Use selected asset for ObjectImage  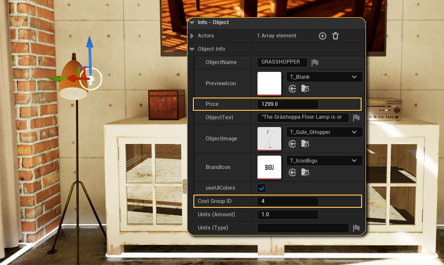pyautogui.click(x=293, y=144)
